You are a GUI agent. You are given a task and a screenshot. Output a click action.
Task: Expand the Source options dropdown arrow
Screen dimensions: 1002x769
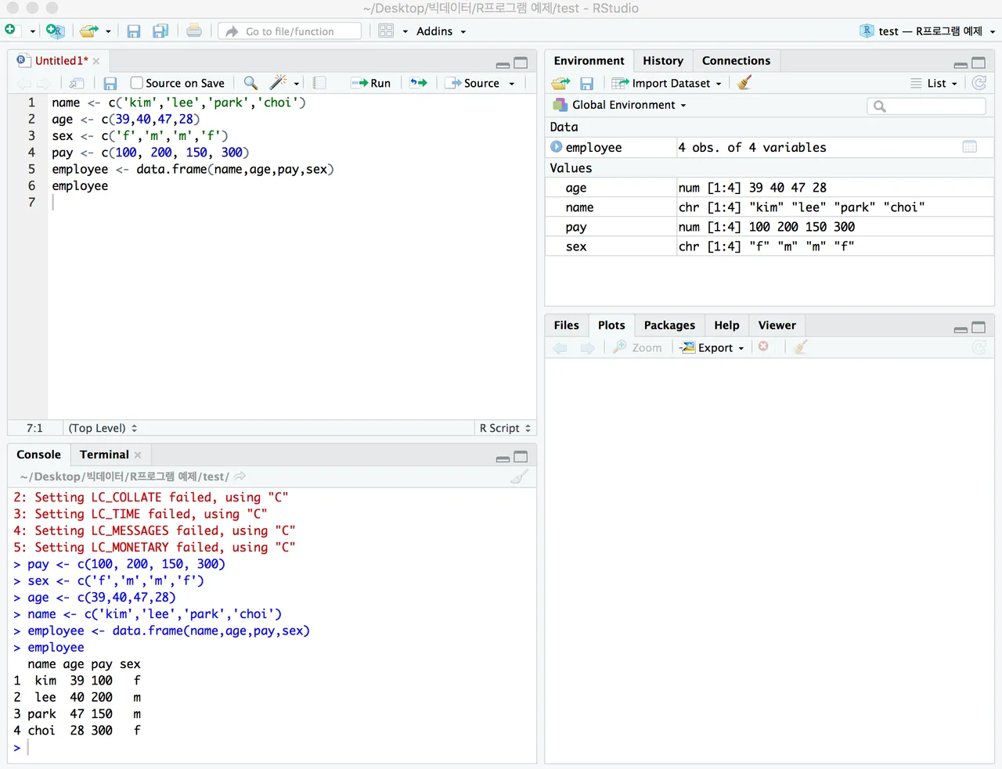512,84
